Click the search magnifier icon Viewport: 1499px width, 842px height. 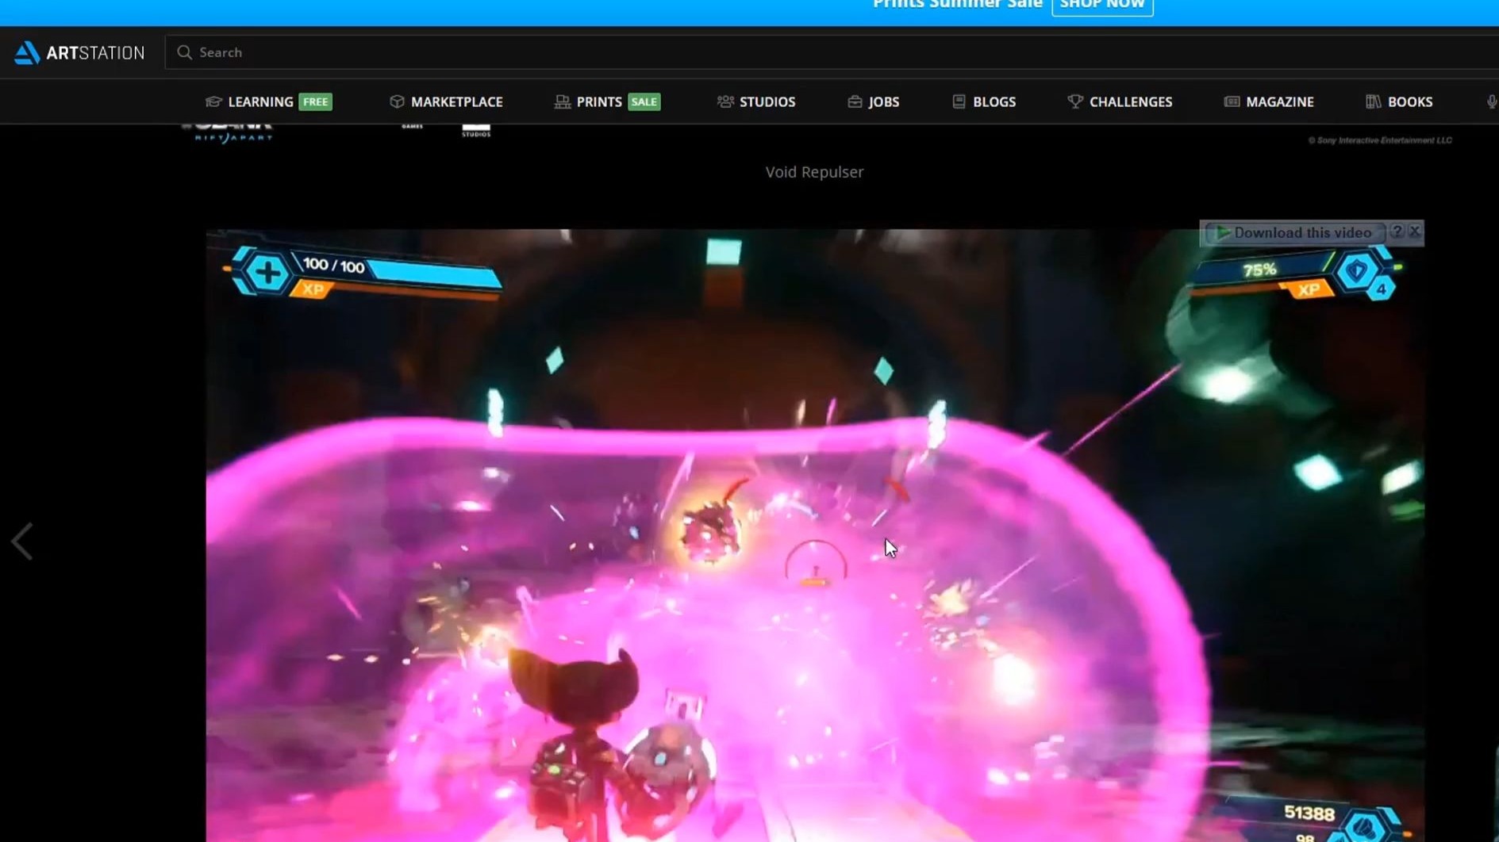184,52
